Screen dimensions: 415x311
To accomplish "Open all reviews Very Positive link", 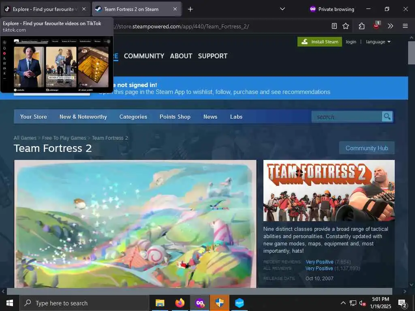I will [x=319, y=268].
